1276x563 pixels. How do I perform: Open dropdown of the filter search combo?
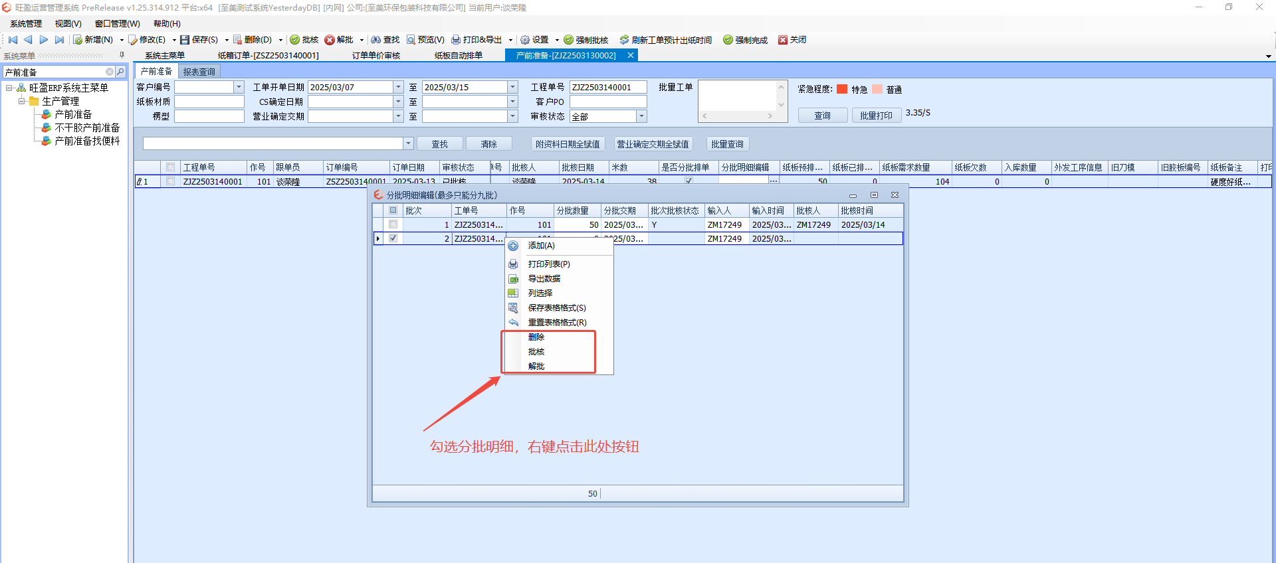click(408, 143)
